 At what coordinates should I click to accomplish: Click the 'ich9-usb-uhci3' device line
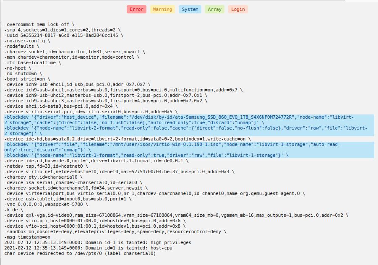(106, 101)
